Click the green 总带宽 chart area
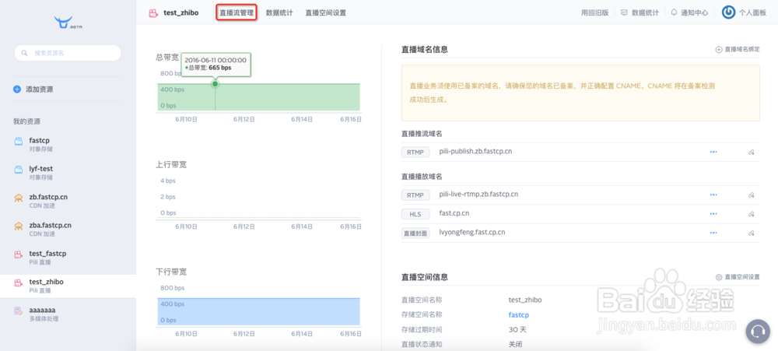Screen dimensions: 778x351 click(258, 97)
